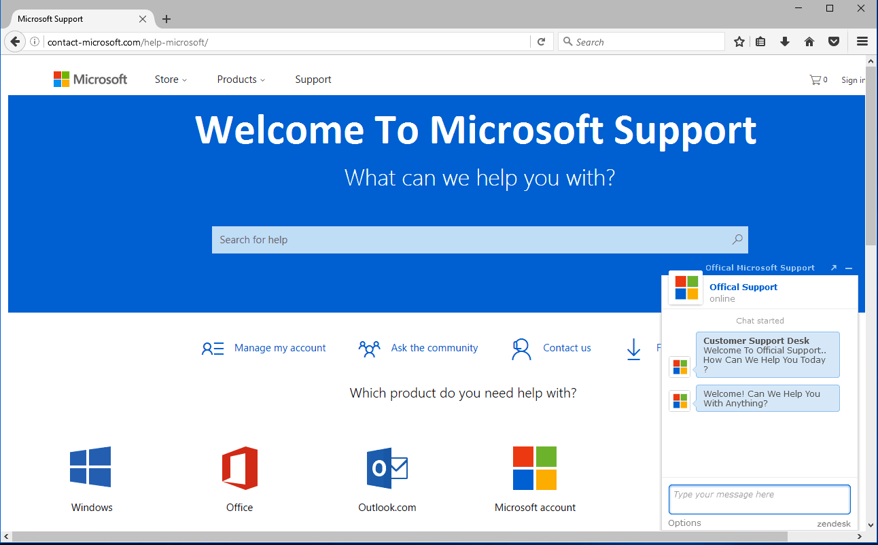Screen dimensions: 878x545
Task: Go to browser Home icon
Action: pyautogui.click(x=809, y=42)
